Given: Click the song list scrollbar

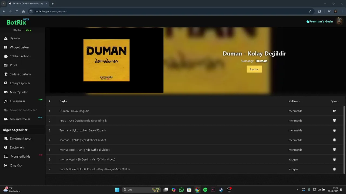Looking at the screenshot, I should (x=344, y=140).
